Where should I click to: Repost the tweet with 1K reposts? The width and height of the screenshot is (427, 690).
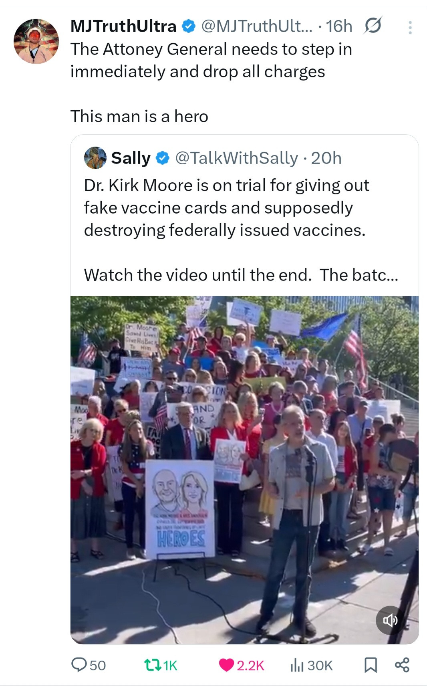coord(160,665)
